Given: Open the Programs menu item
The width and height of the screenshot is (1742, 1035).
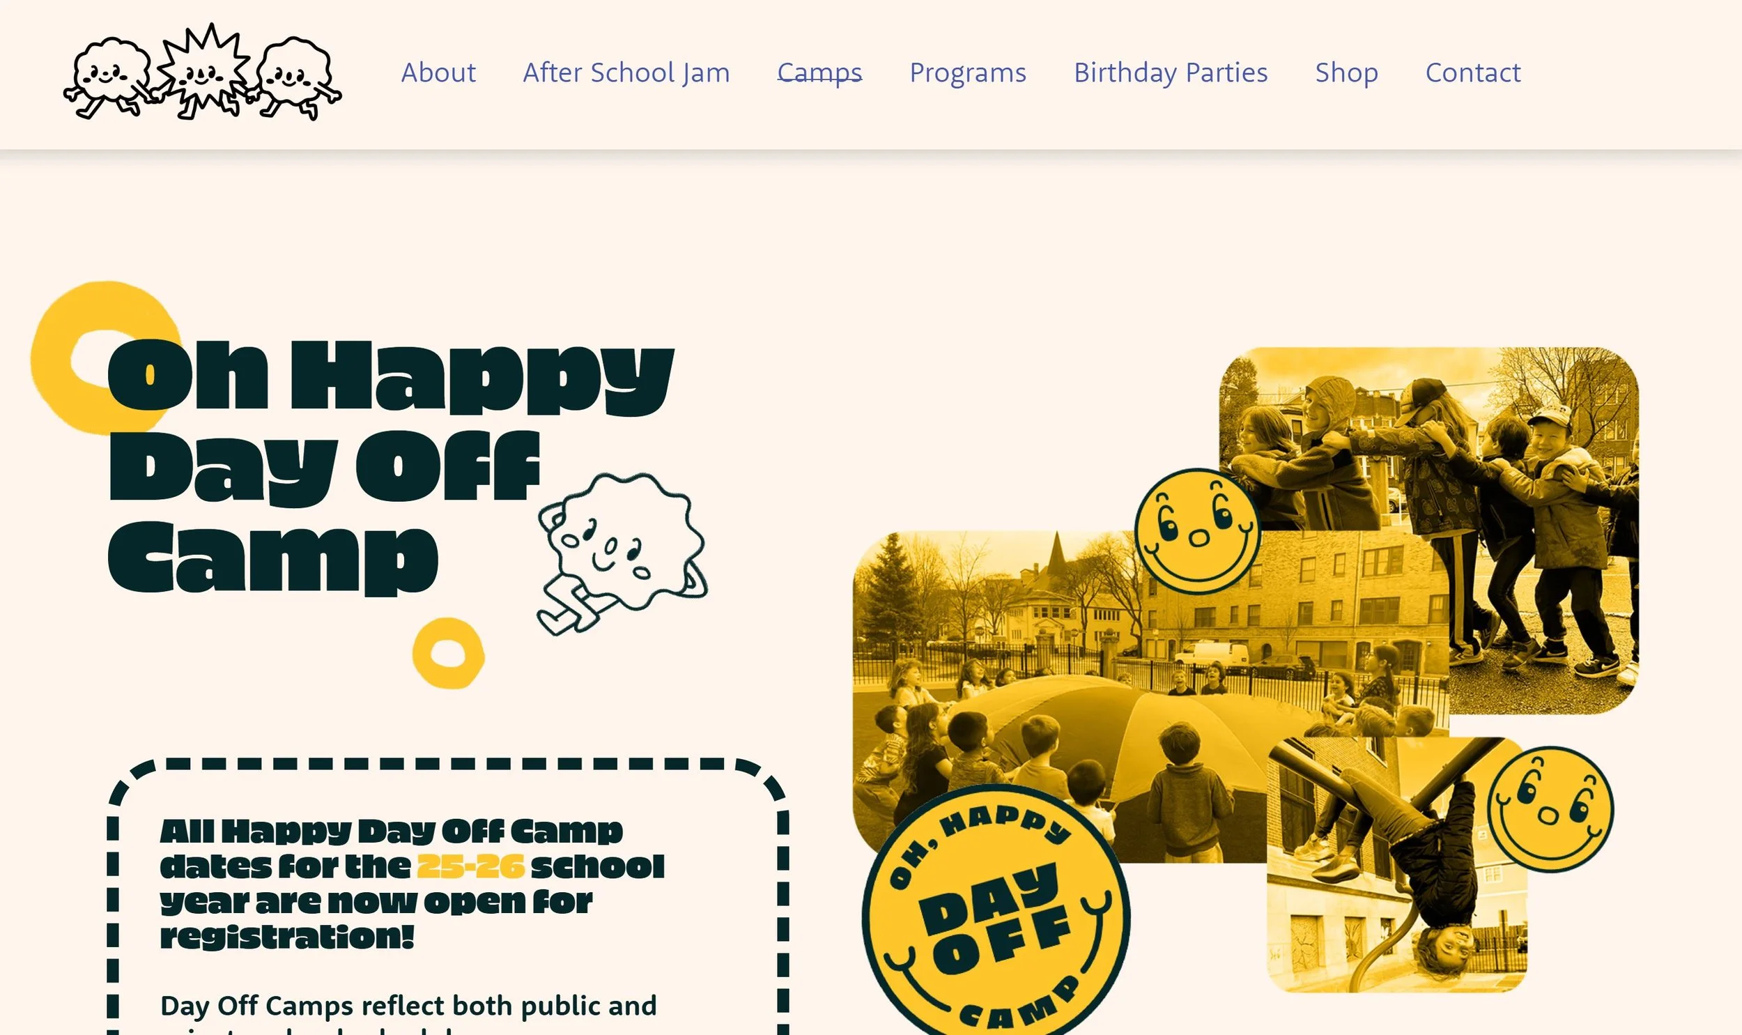Looking at the screenshot, I should point(969,72).
